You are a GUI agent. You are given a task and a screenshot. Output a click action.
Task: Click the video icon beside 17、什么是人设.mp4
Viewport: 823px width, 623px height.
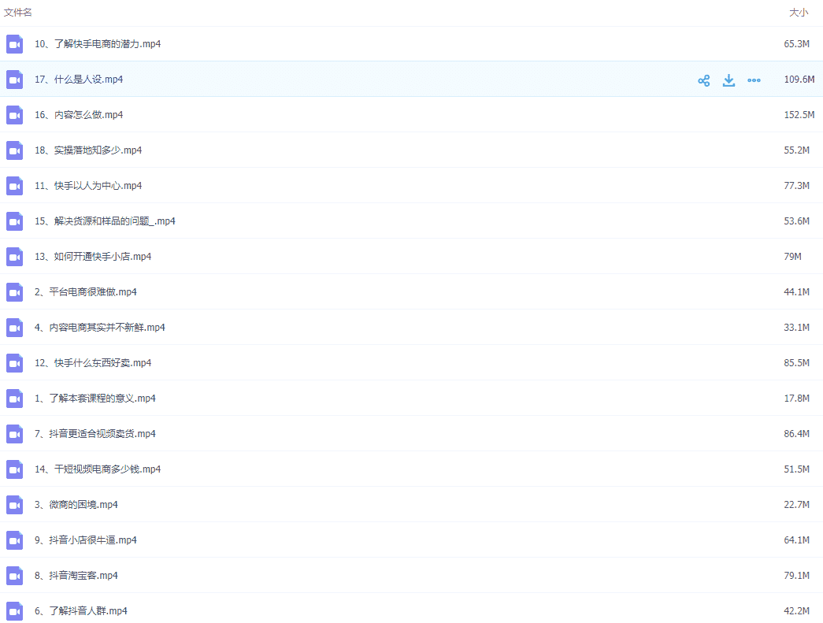pyautogui.click(x=15, y=80)
